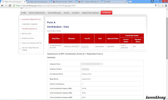Screen dimensions: 168x100
Task: Click the Approval Status column header
Action: point(113,39)
